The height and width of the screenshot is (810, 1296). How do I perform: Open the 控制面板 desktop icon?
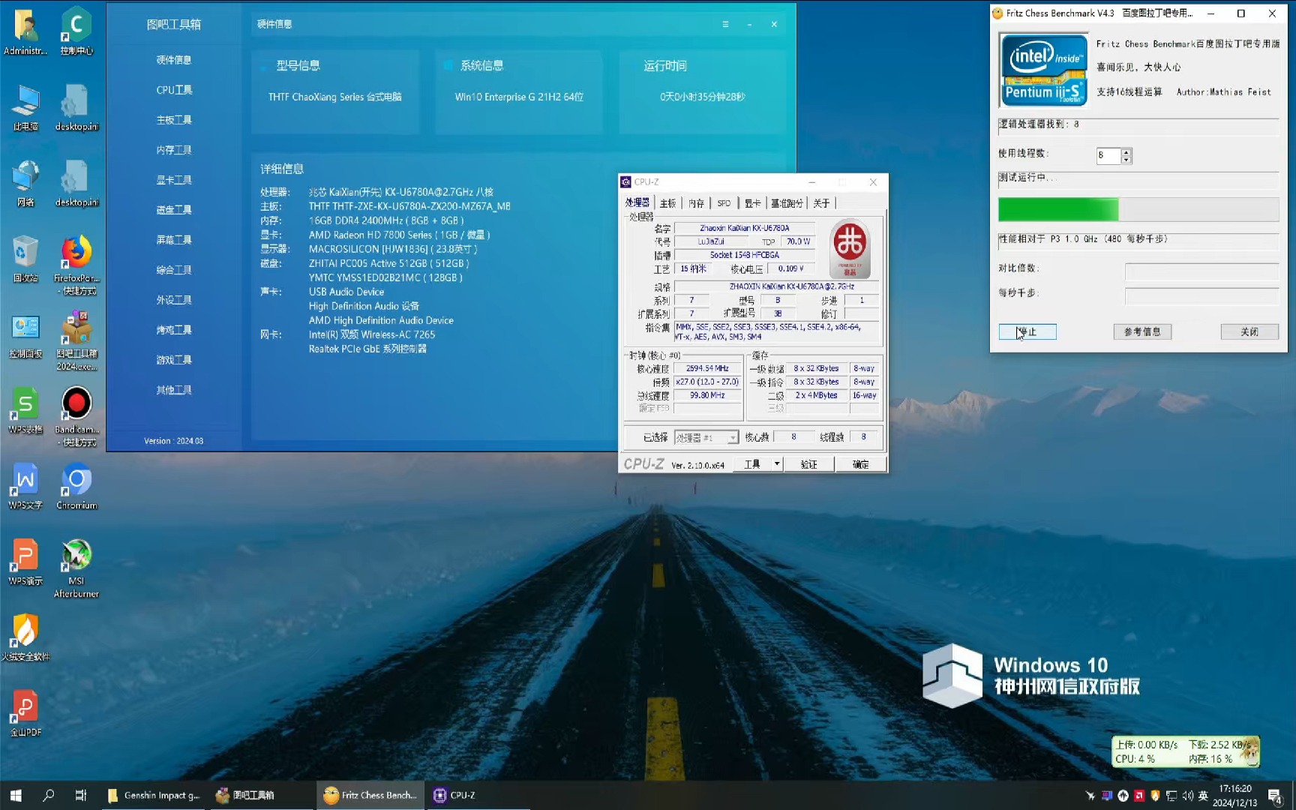(25, 335)
